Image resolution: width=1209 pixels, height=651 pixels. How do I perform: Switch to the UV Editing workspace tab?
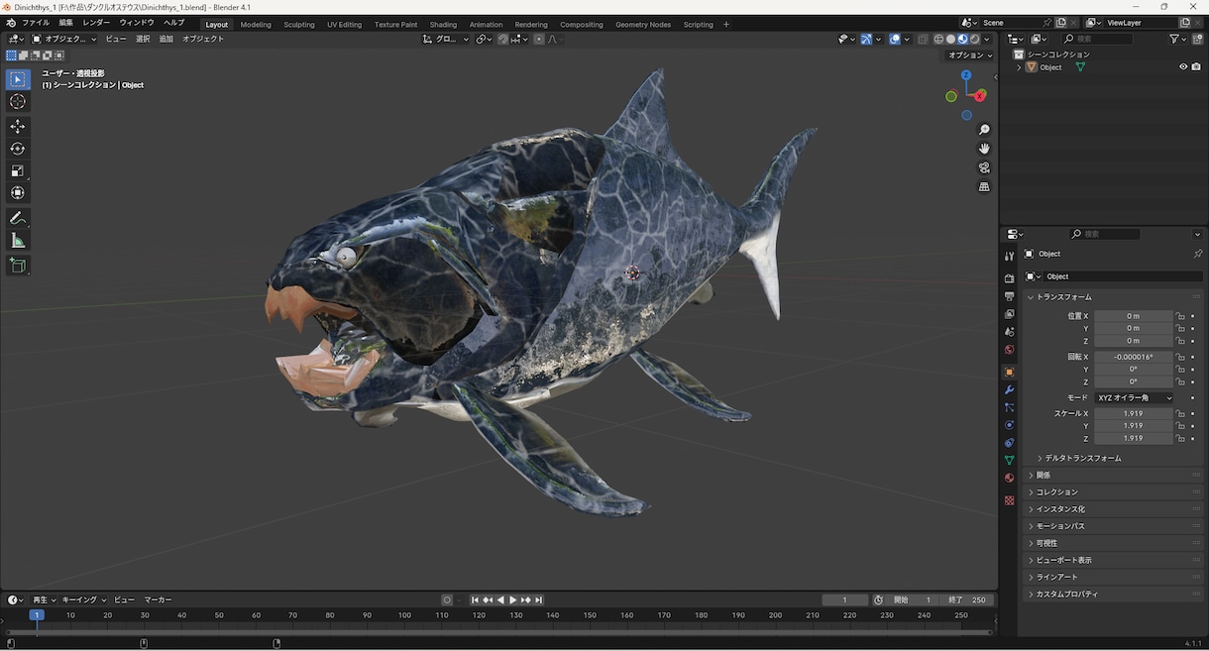point(344,24)
